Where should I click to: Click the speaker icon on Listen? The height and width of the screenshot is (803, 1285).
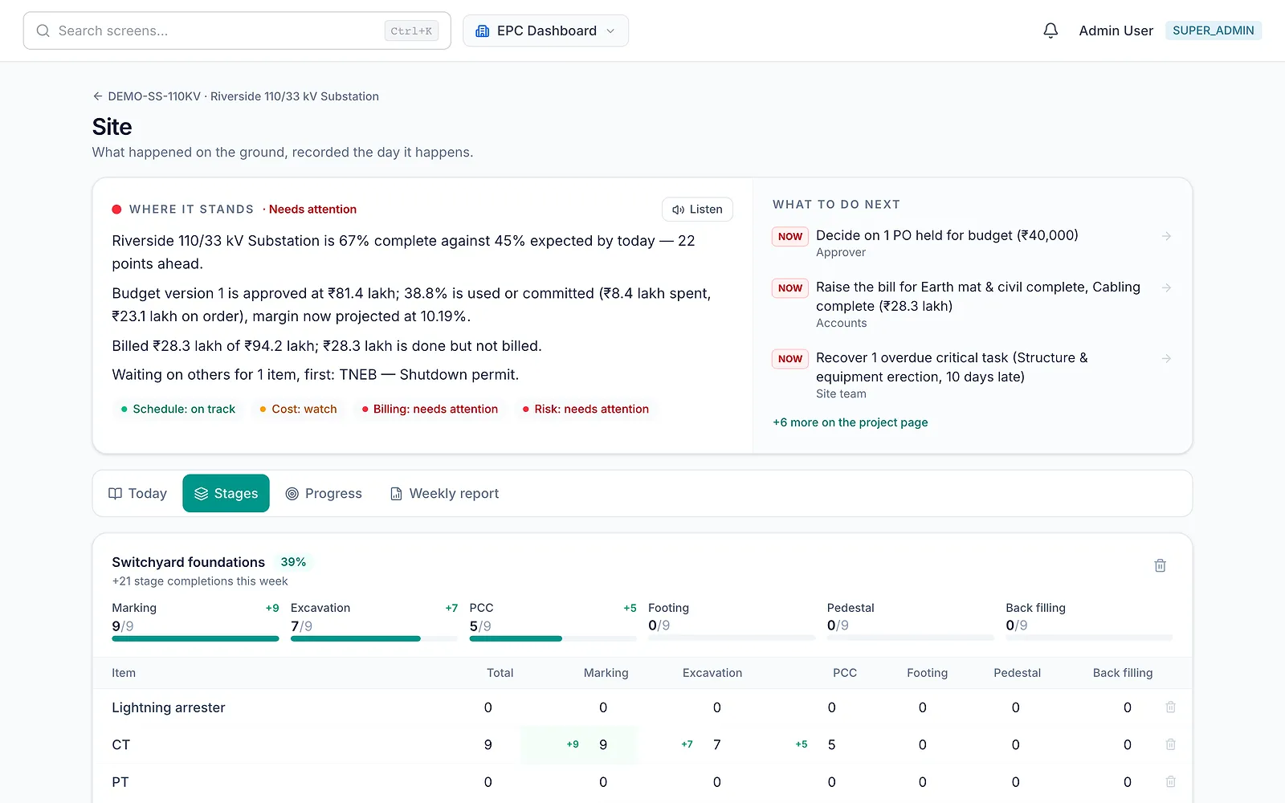tap(678, 210)
